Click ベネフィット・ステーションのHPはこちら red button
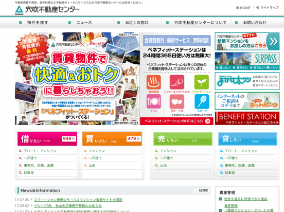 point(177,121)
